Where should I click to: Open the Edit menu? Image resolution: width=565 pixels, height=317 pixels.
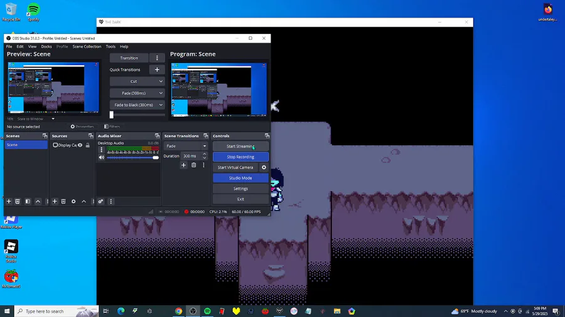point(20,46)
